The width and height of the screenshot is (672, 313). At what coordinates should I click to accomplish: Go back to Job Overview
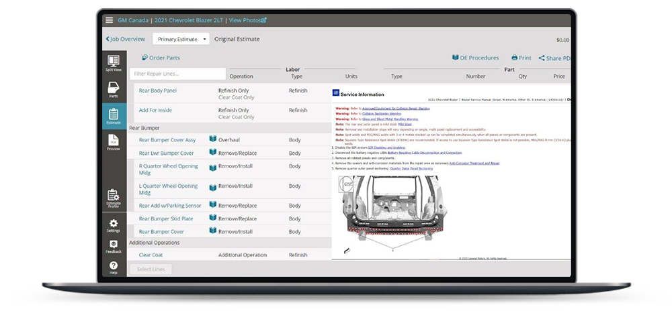(x=126, y=39)
